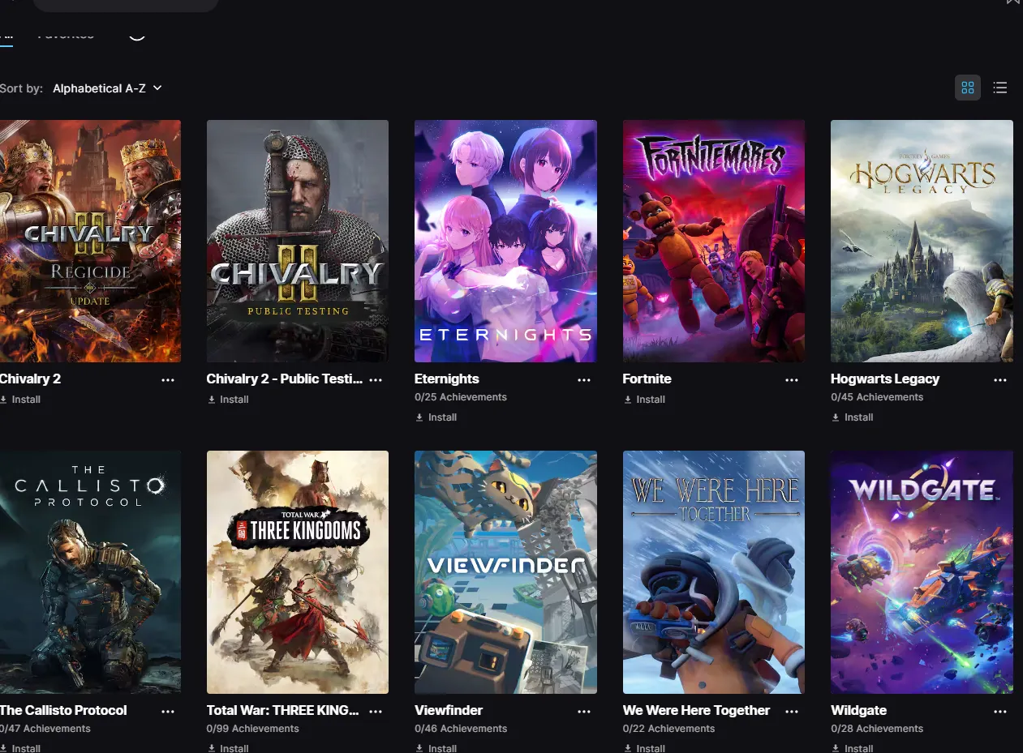Switch to list view layout
1023x753 pixels.
(1000, 88)
